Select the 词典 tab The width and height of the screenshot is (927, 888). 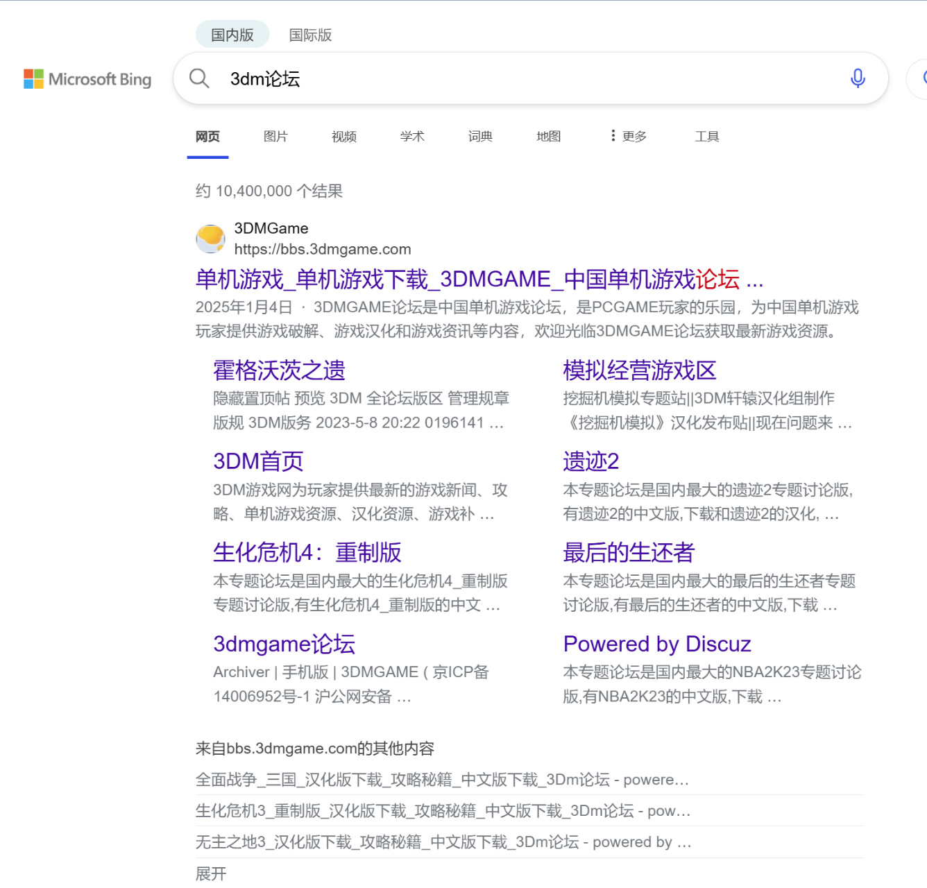[x=480, y=137]
